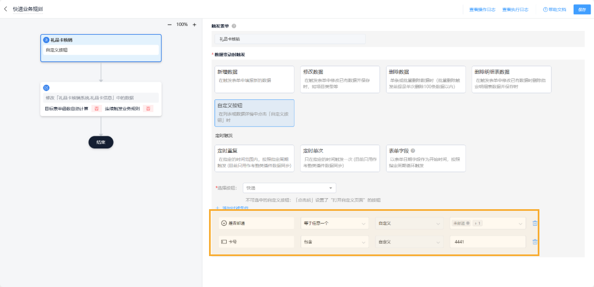Image resolution: width=594 pixels, height=287 pixels.
Task: Select the 修改 礼品卡信息 data node card
Action: pyautogui.click(x=101, y=99)
